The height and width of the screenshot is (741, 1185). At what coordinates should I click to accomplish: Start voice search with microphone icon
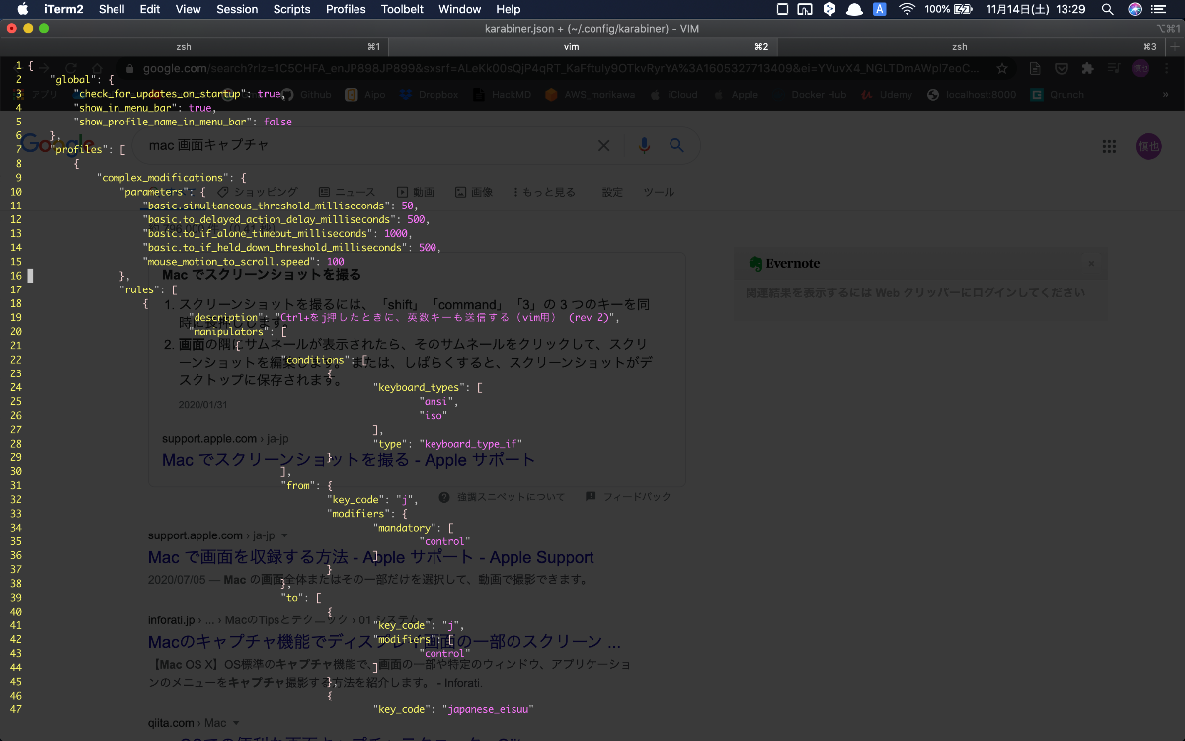point(644,145)
